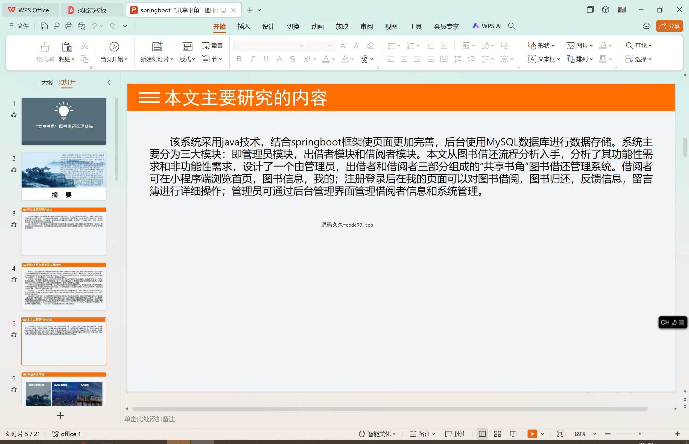Start slideshow from current page icon
Screen dimensions: 689x444
tap(114, 46)
